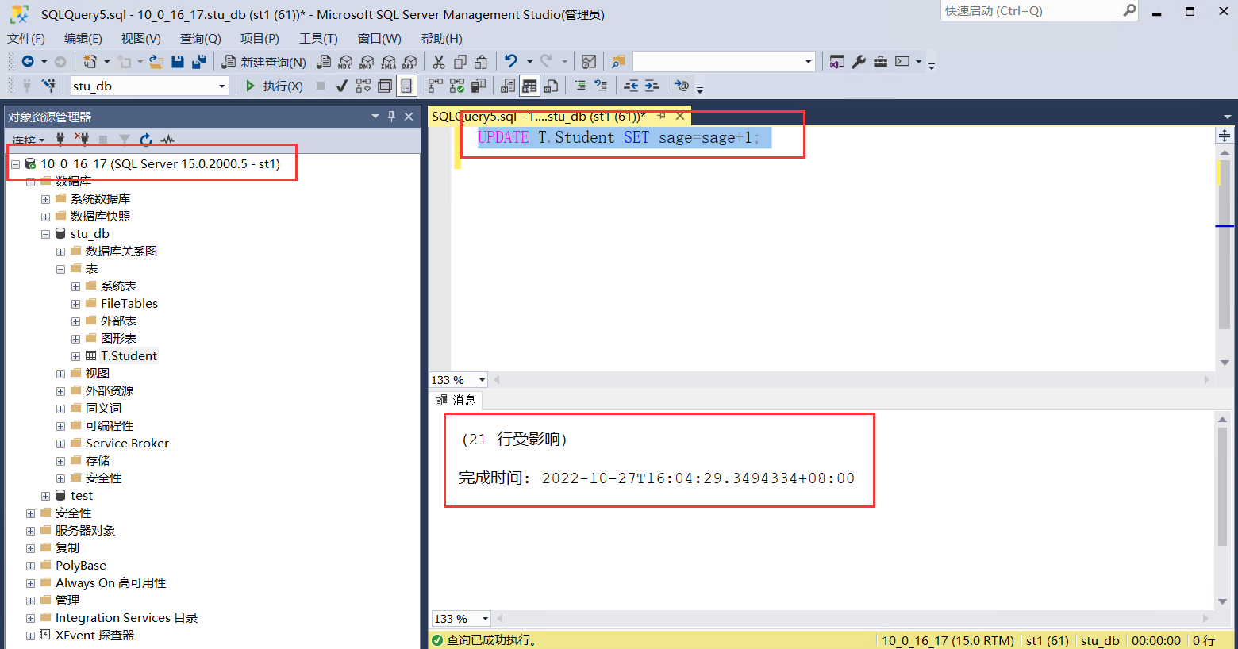Expand the 系统数据库 folder
Screen dimensions: 1238x649
coord(45,199)
